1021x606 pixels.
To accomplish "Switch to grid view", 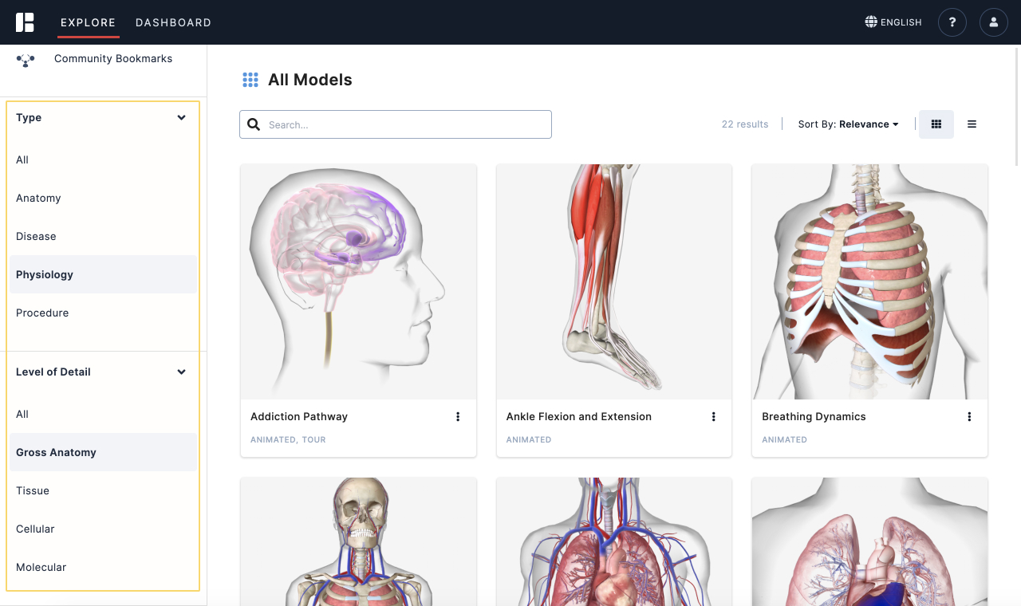I will 936,124.
